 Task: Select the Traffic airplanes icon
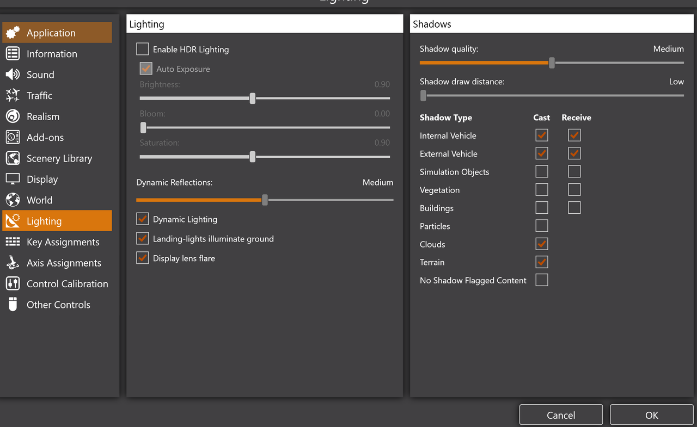pyautogui.click(x=13, y=96)
